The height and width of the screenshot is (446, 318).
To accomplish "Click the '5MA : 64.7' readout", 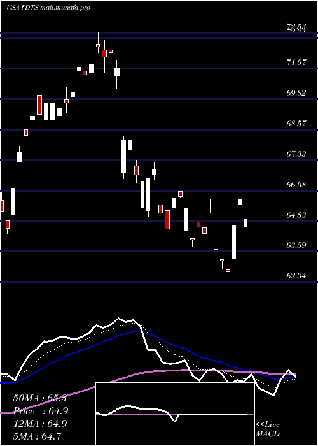I will pos(37,436).
